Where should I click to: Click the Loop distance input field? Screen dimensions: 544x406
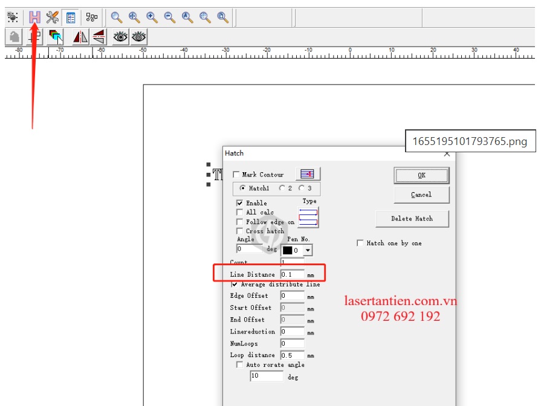[292, 355]
